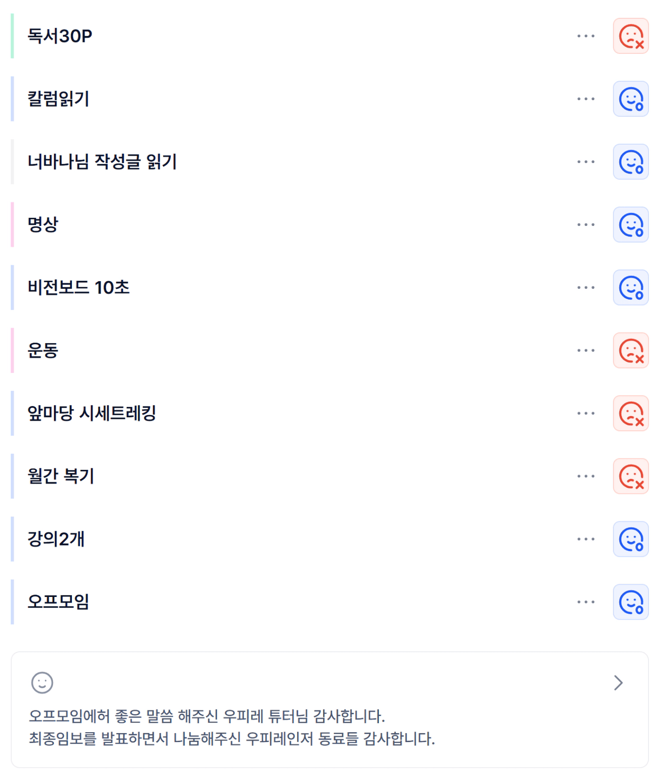
Task: Click the smiley icon for 비전보드 10초
Action: click(x=631, y=288)
